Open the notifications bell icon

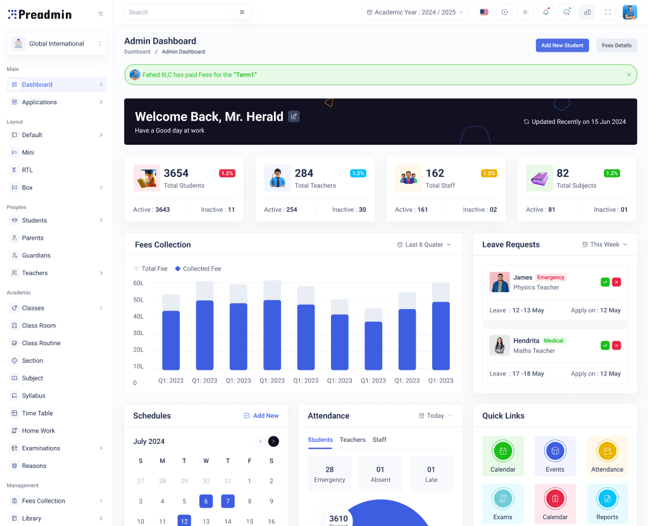click(x=545, y=11)
